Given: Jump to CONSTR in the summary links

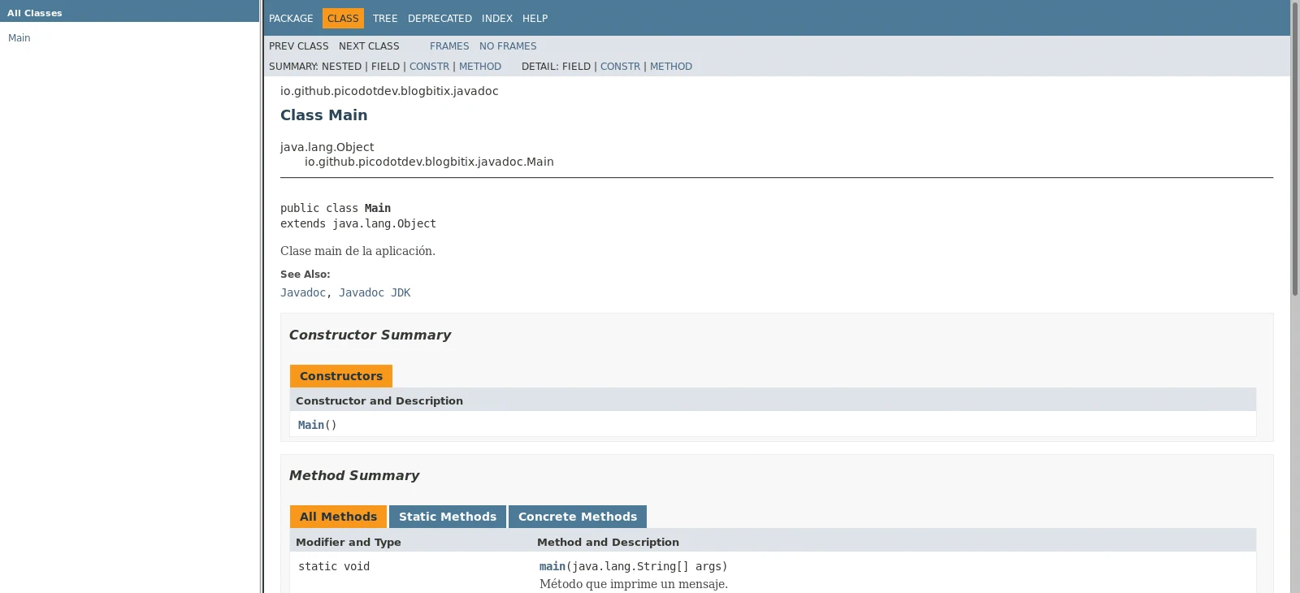Looking at the screenshot, I should (429, 67).
